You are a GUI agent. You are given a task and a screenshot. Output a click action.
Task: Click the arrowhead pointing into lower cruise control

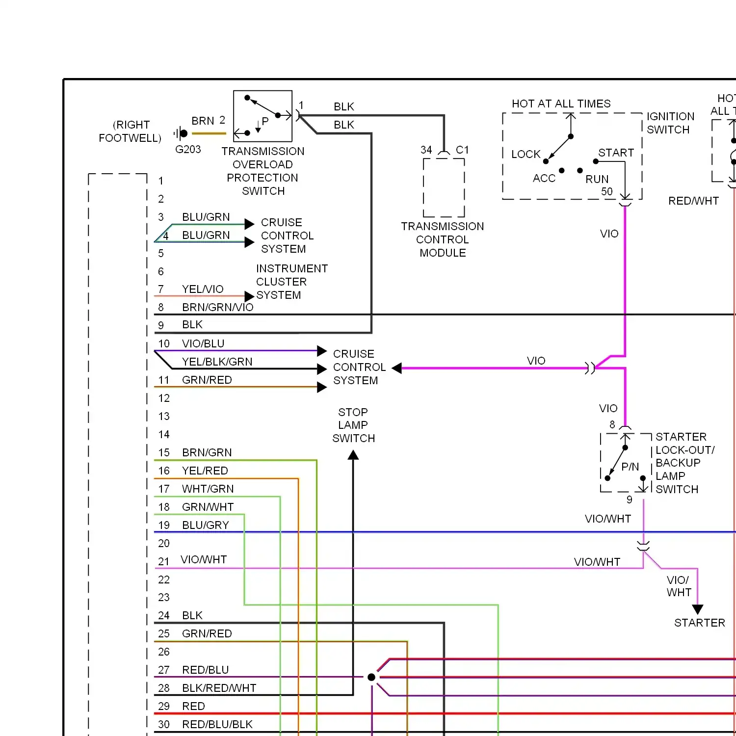[397, 368]
